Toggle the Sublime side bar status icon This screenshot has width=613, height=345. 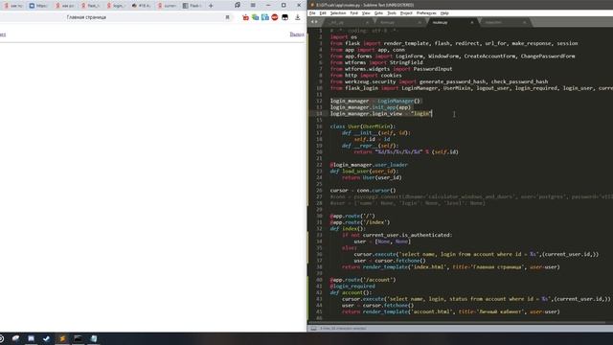tap(313, 329)
